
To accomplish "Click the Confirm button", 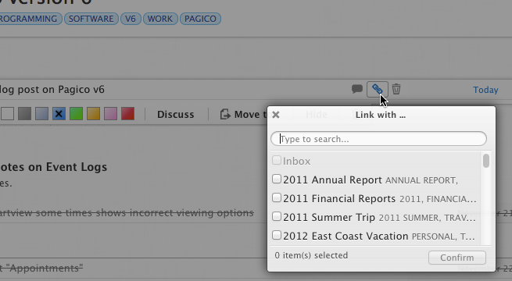I will click(457, 258).
